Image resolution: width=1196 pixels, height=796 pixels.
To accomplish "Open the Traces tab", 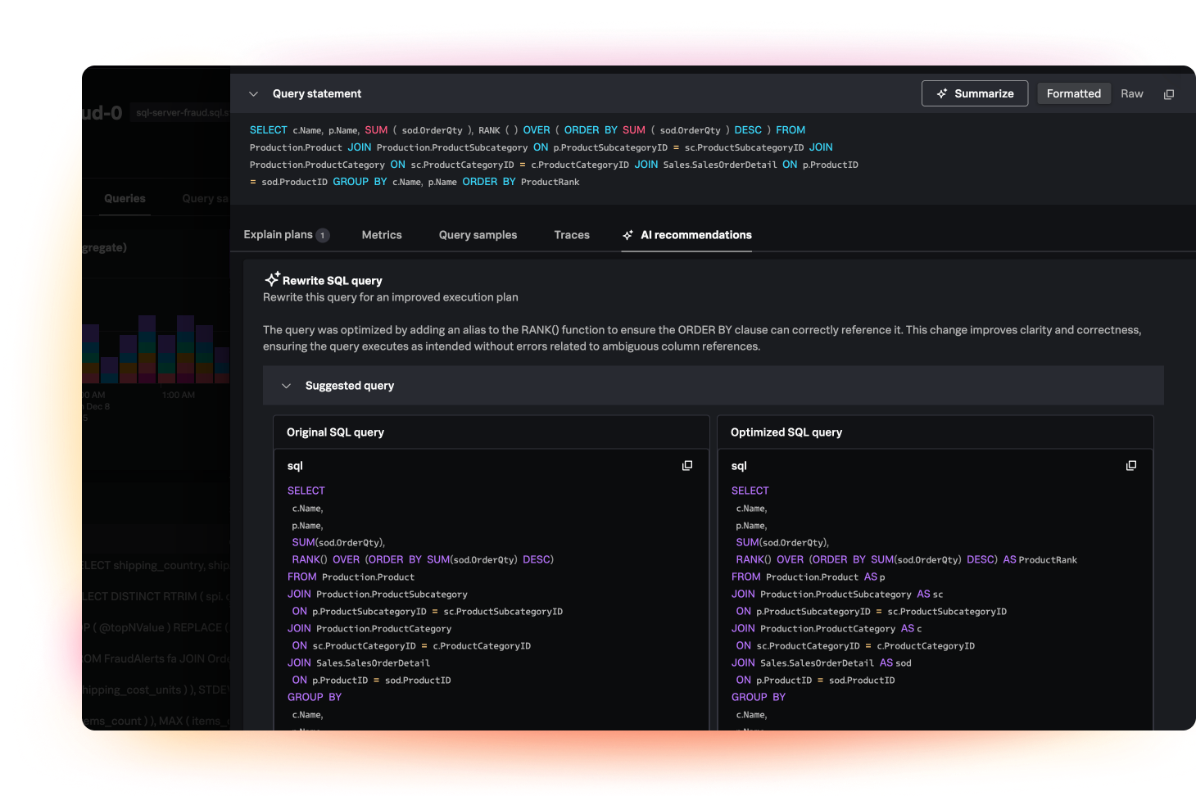I will (571, 235).
